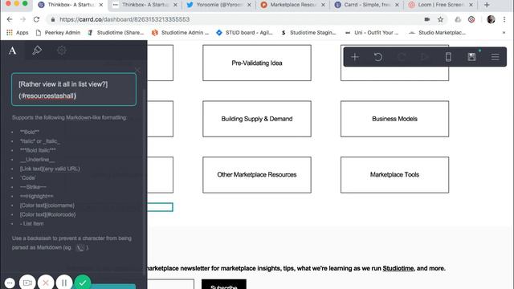This screenshot has height=289, width=514.
Task: Open the element settings gear tab
Action: point(62,50)
